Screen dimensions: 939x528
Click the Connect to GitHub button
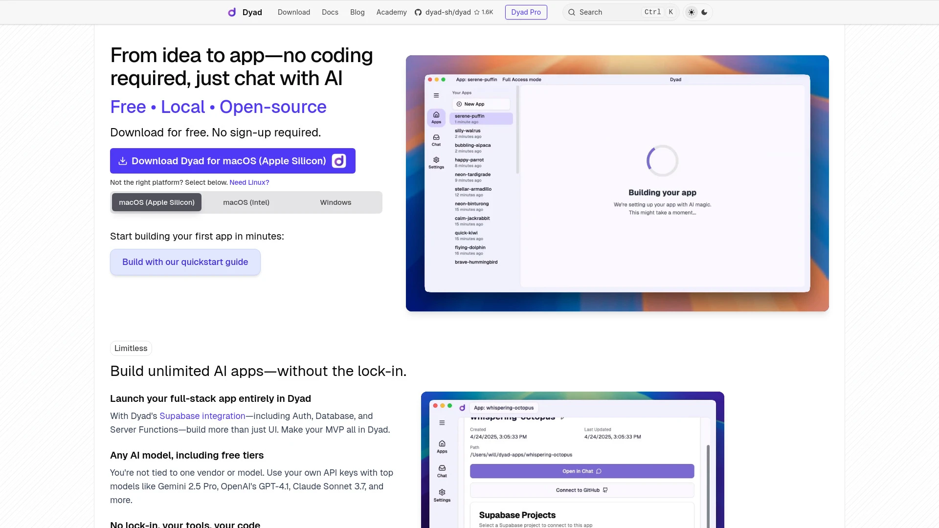[581, 490]
